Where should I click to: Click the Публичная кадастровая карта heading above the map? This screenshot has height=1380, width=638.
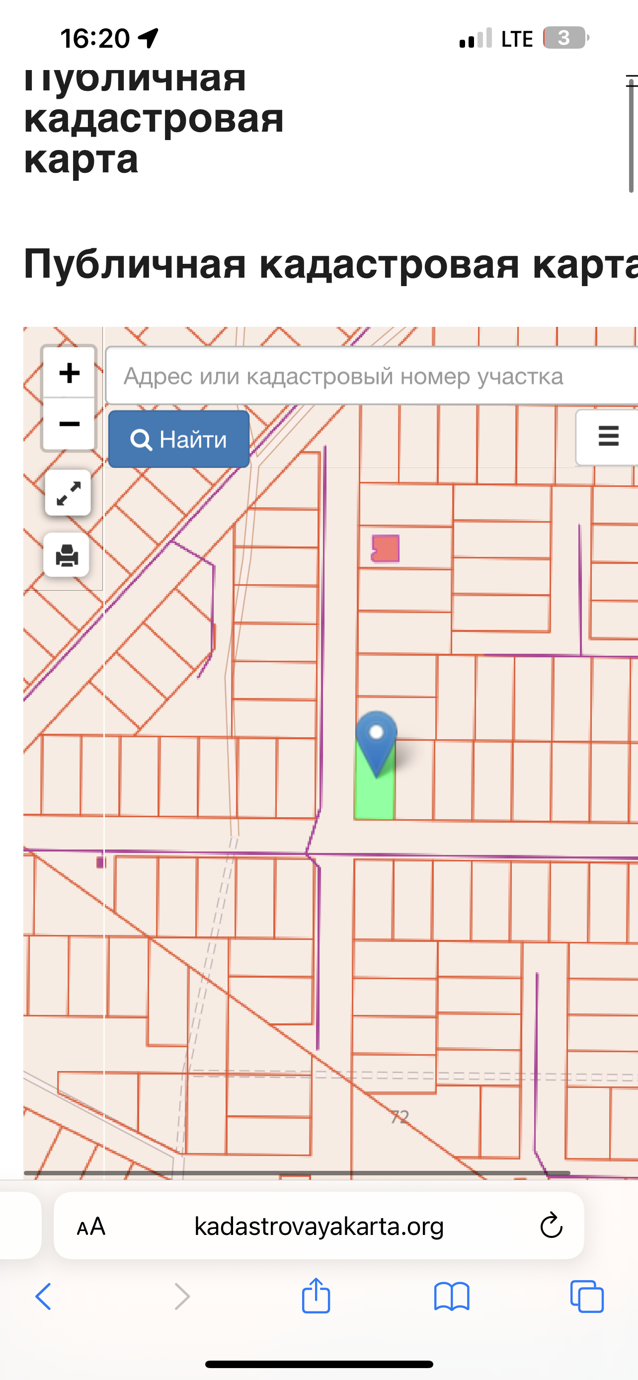coord(330,264)
